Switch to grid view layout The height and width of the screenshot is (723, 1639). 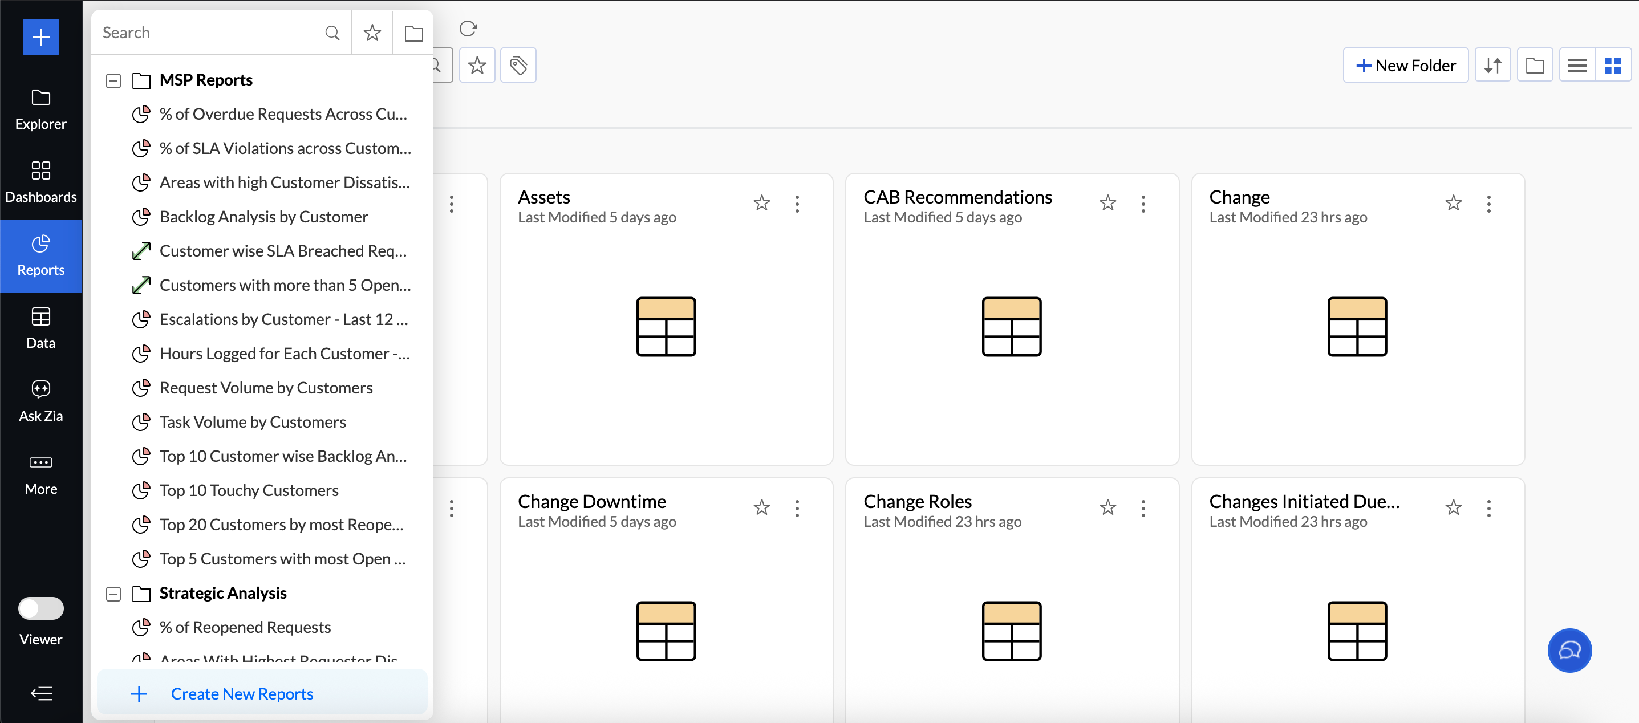point(1612,65)
